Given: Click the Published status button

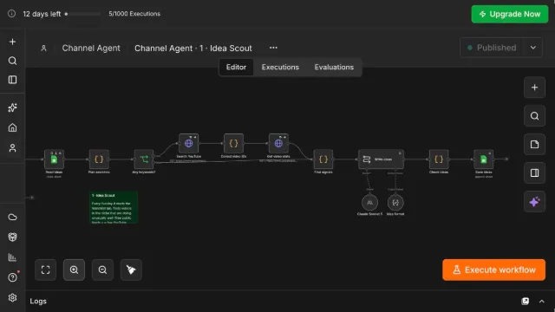Looking at the screenshot, I should (492, 48).
